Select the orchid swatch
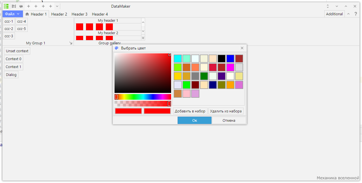Viewport: 362px width, 183px height. click(x=239, y=85)
